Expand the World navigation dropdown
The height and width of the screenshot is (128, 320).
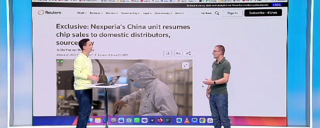click(x=82, y=13)
